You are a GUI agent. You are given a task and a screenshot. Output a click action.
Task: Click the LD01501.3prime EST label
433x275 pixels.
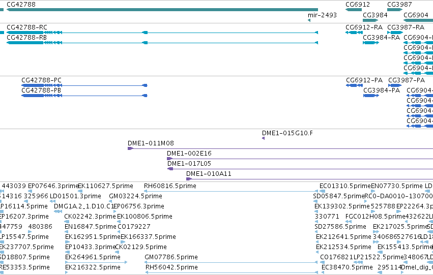point(75,196)
